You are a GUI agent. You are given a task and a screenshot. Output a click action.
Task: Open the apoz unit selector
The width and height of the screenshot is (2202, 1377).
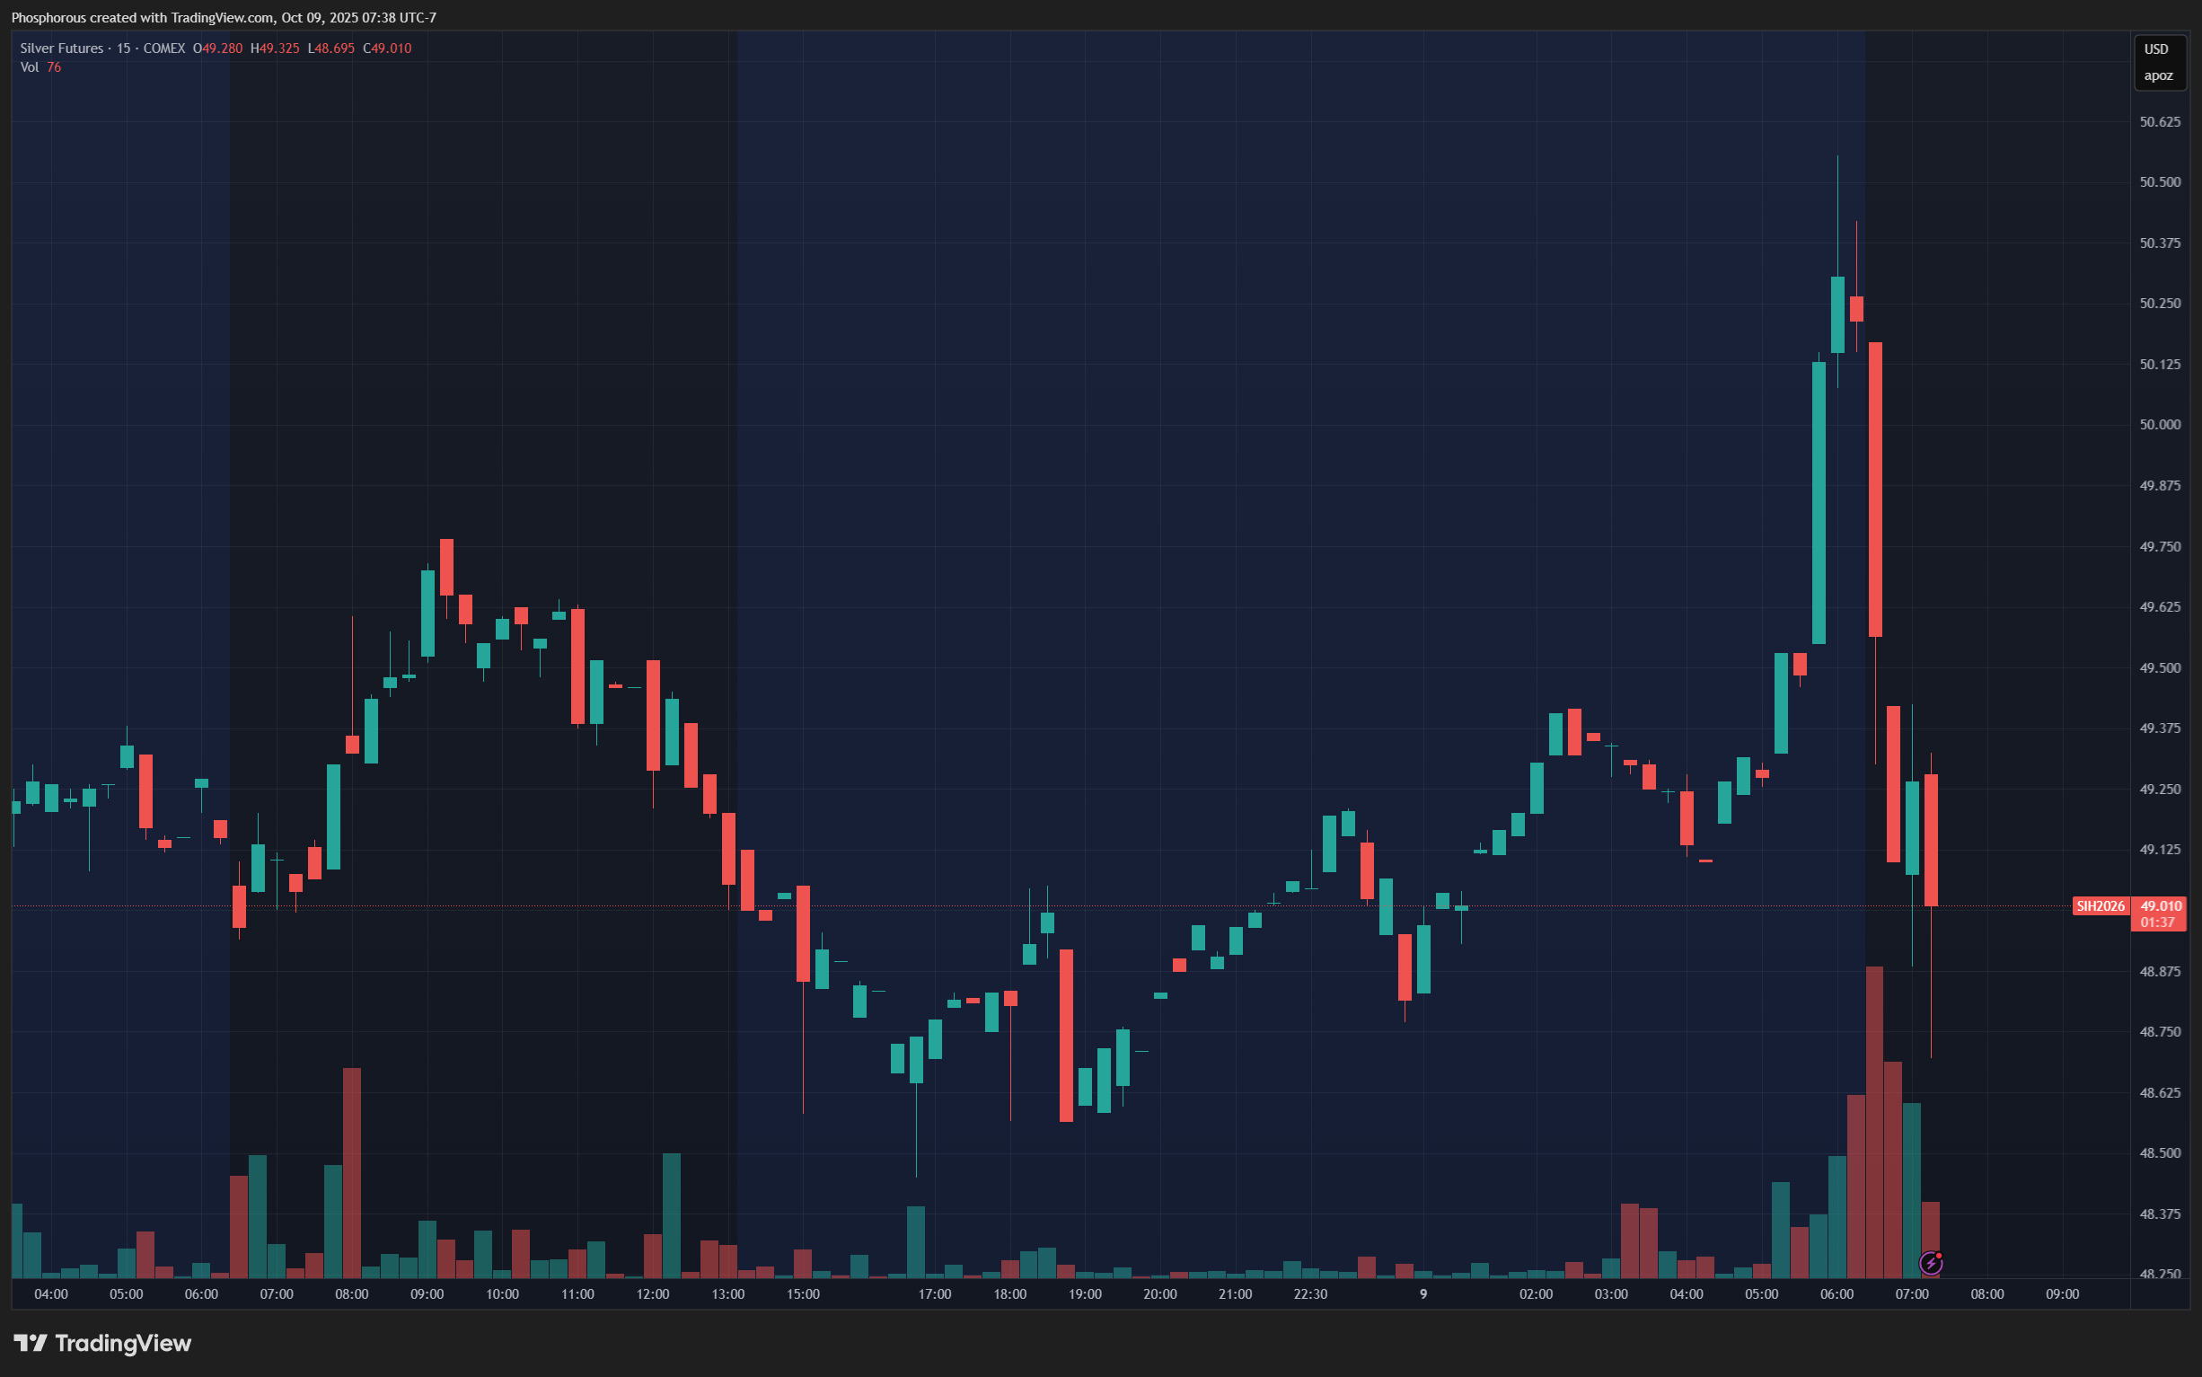click(2157, 75)
